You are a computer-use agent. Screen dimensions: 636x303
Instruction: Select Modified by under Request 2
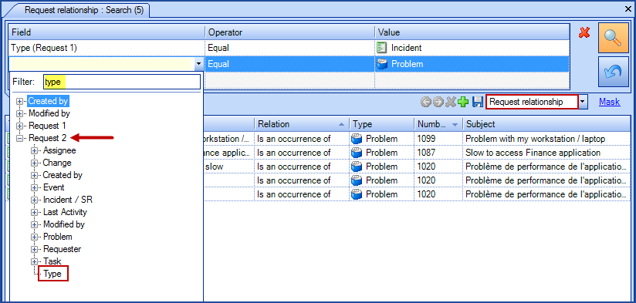[64, 224]
